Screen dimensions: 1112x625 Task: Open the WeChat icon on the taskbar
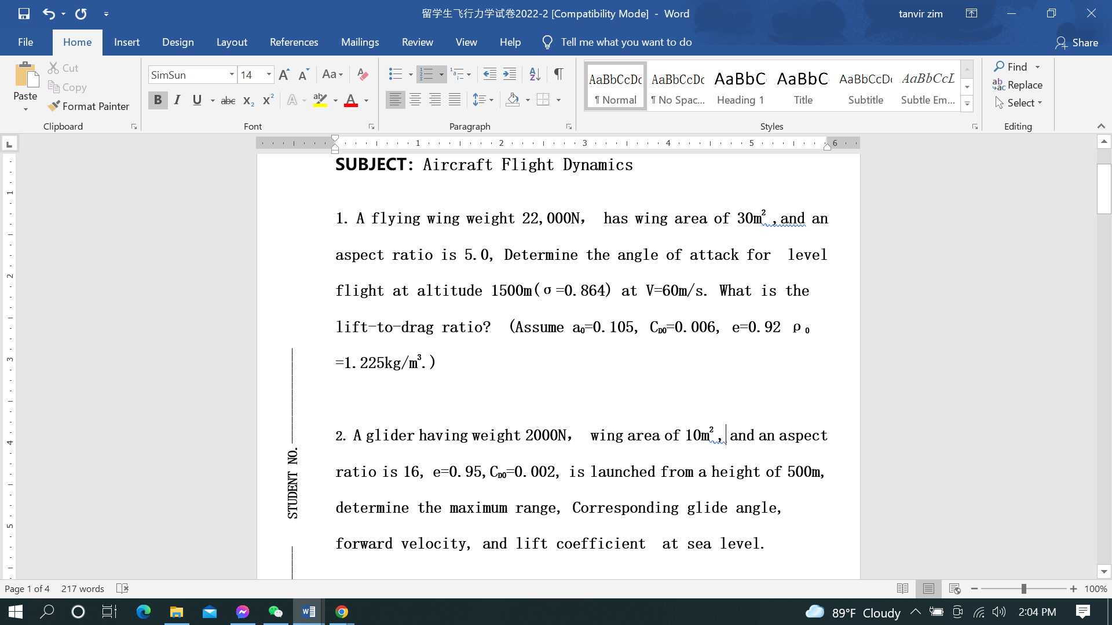(x=275, y=612)
